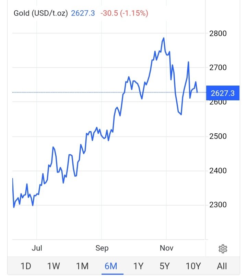Show All available price history
Image resolution: width=247 pixels, height=277 pixels.
pos(222,266)
